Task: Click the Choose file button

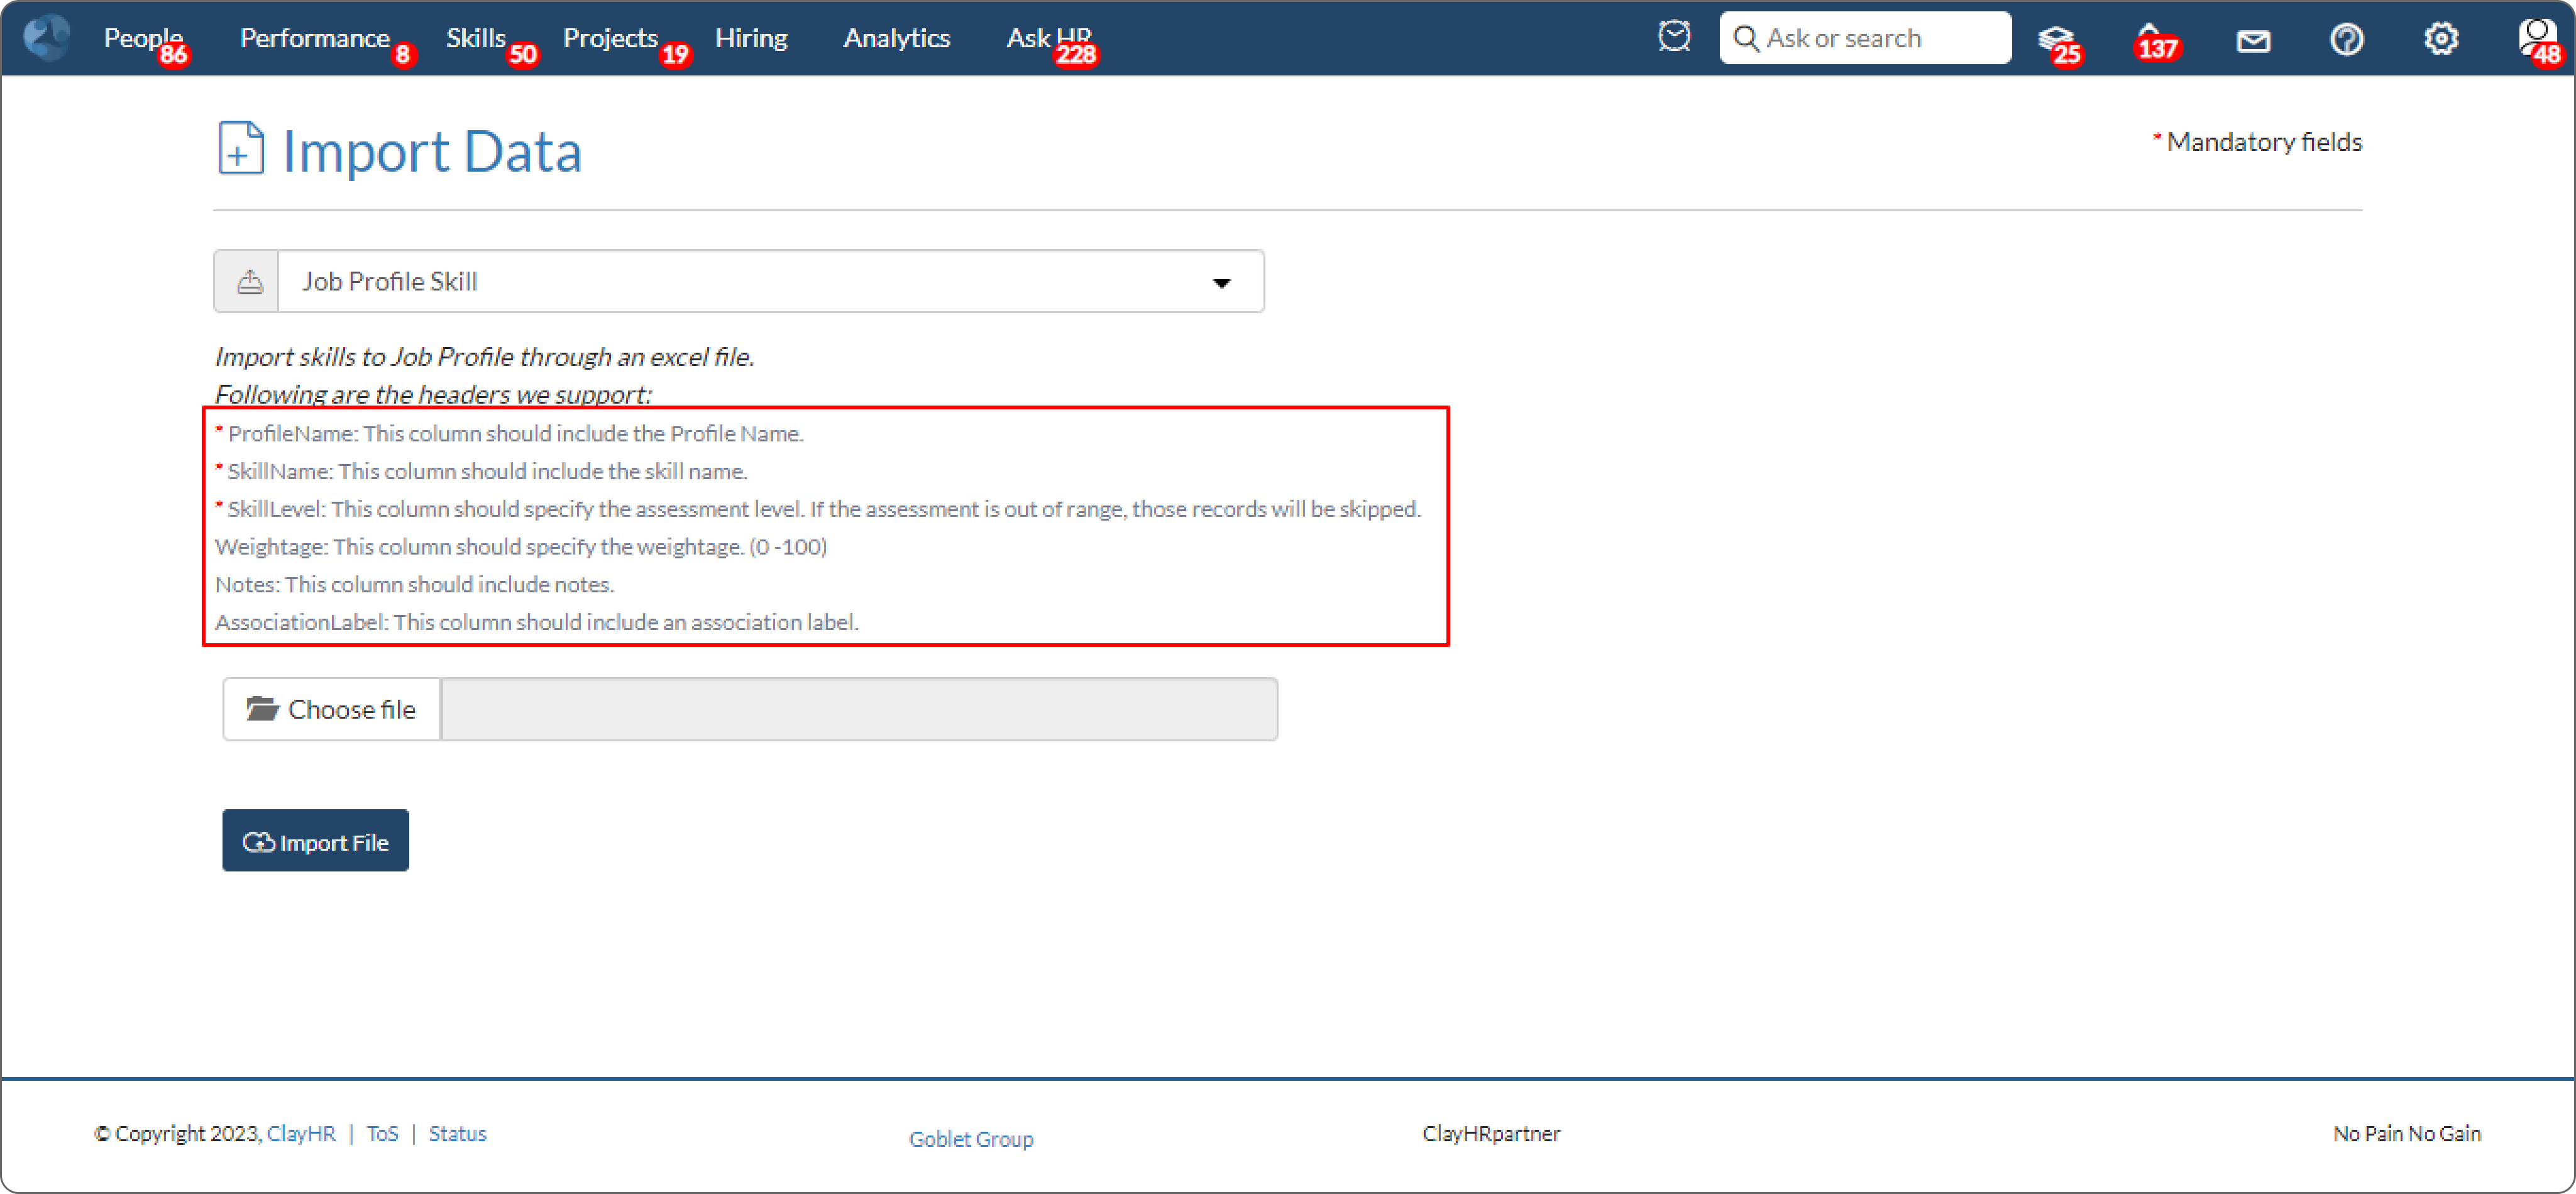Action: [x=332, y=709]
